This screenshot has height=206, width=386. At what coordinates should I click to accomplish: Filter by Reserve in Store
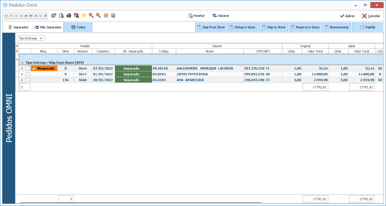[305, 27]
